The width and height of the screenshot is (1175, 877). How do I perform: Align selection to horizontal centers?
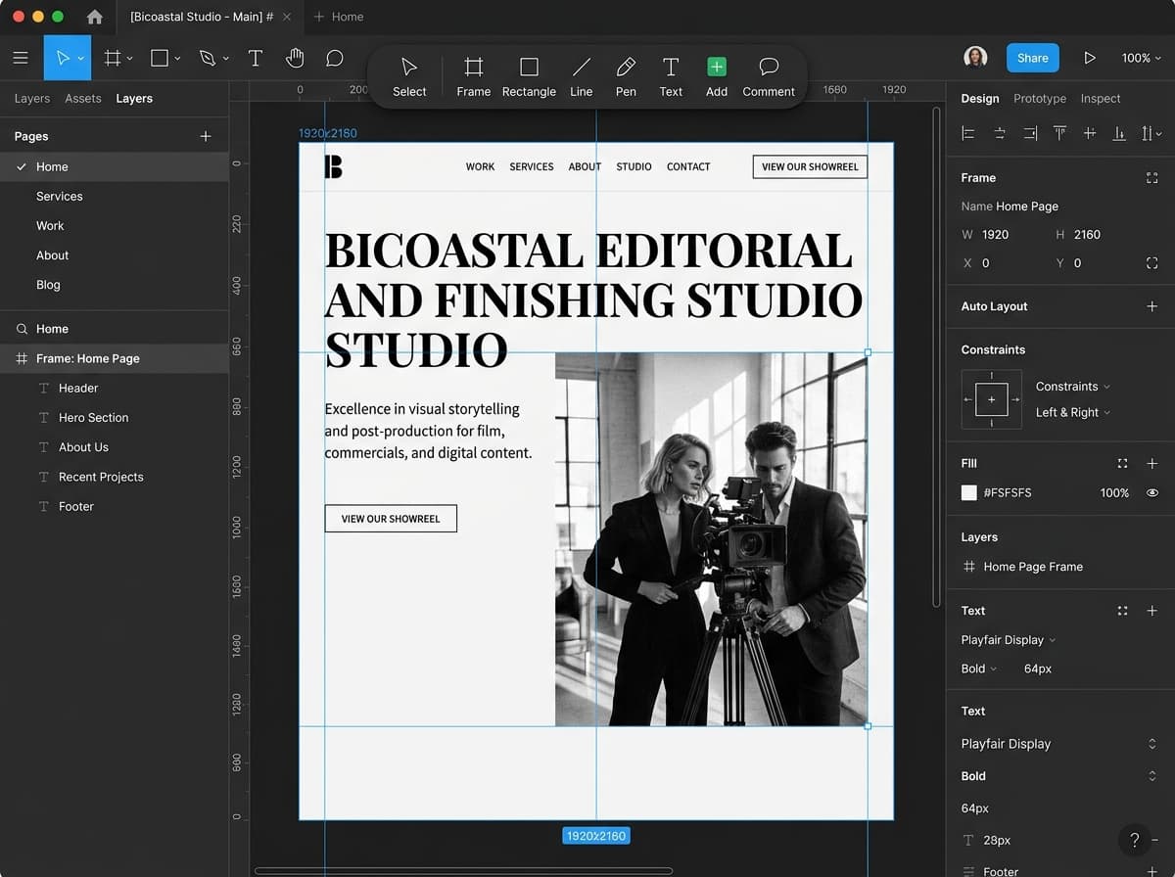[1000, 133]
